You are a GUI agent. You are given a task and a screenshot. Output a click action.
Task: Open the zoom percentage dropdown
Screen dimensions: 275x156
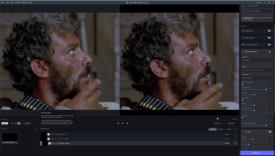point(218,123)
